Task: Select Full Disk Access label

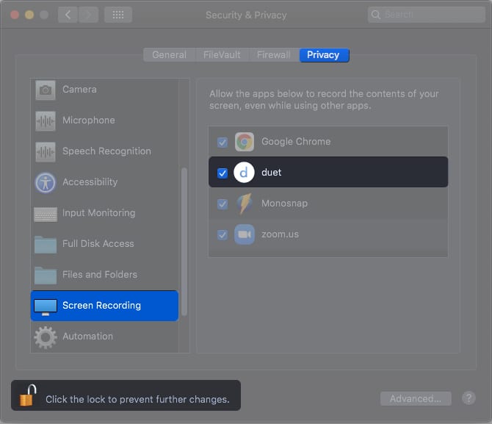Action: pos(98,244)
